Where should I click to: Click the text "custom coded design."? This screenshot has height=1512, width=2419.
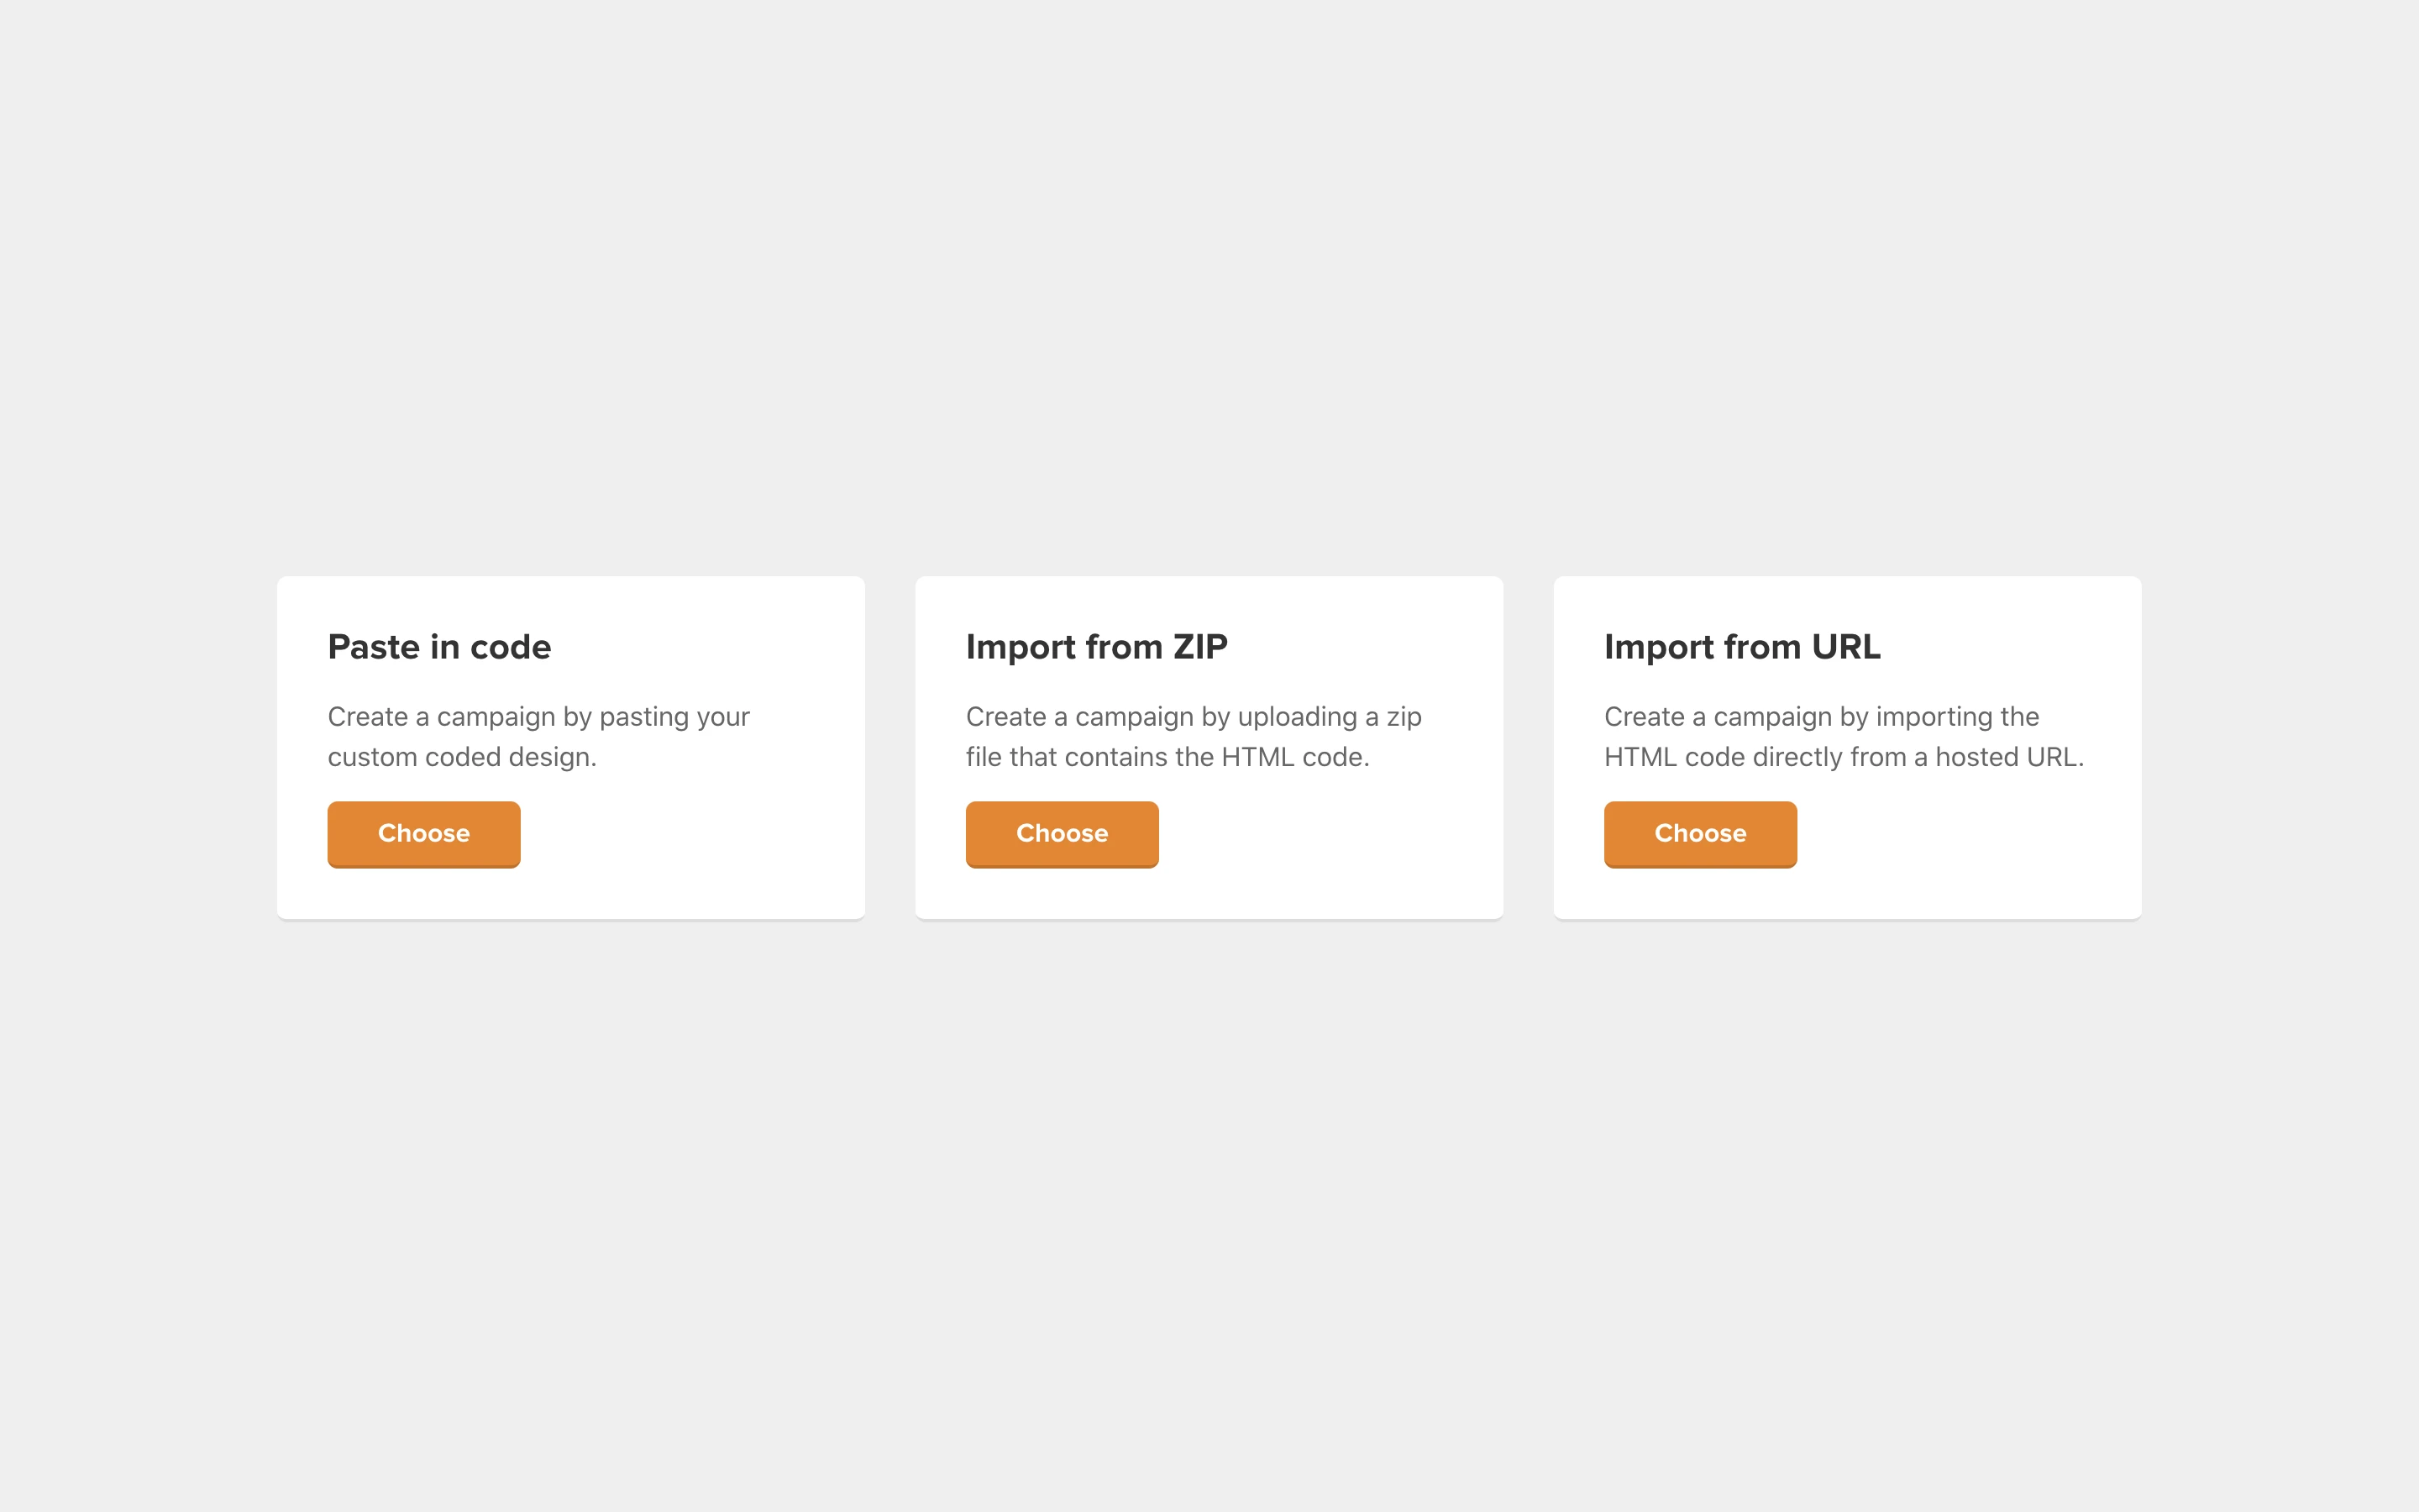tap(462, 757)
